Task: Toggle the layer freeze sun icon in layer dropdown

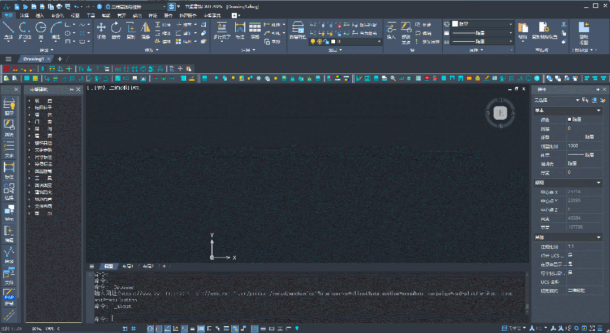Action: pos(320,42)
